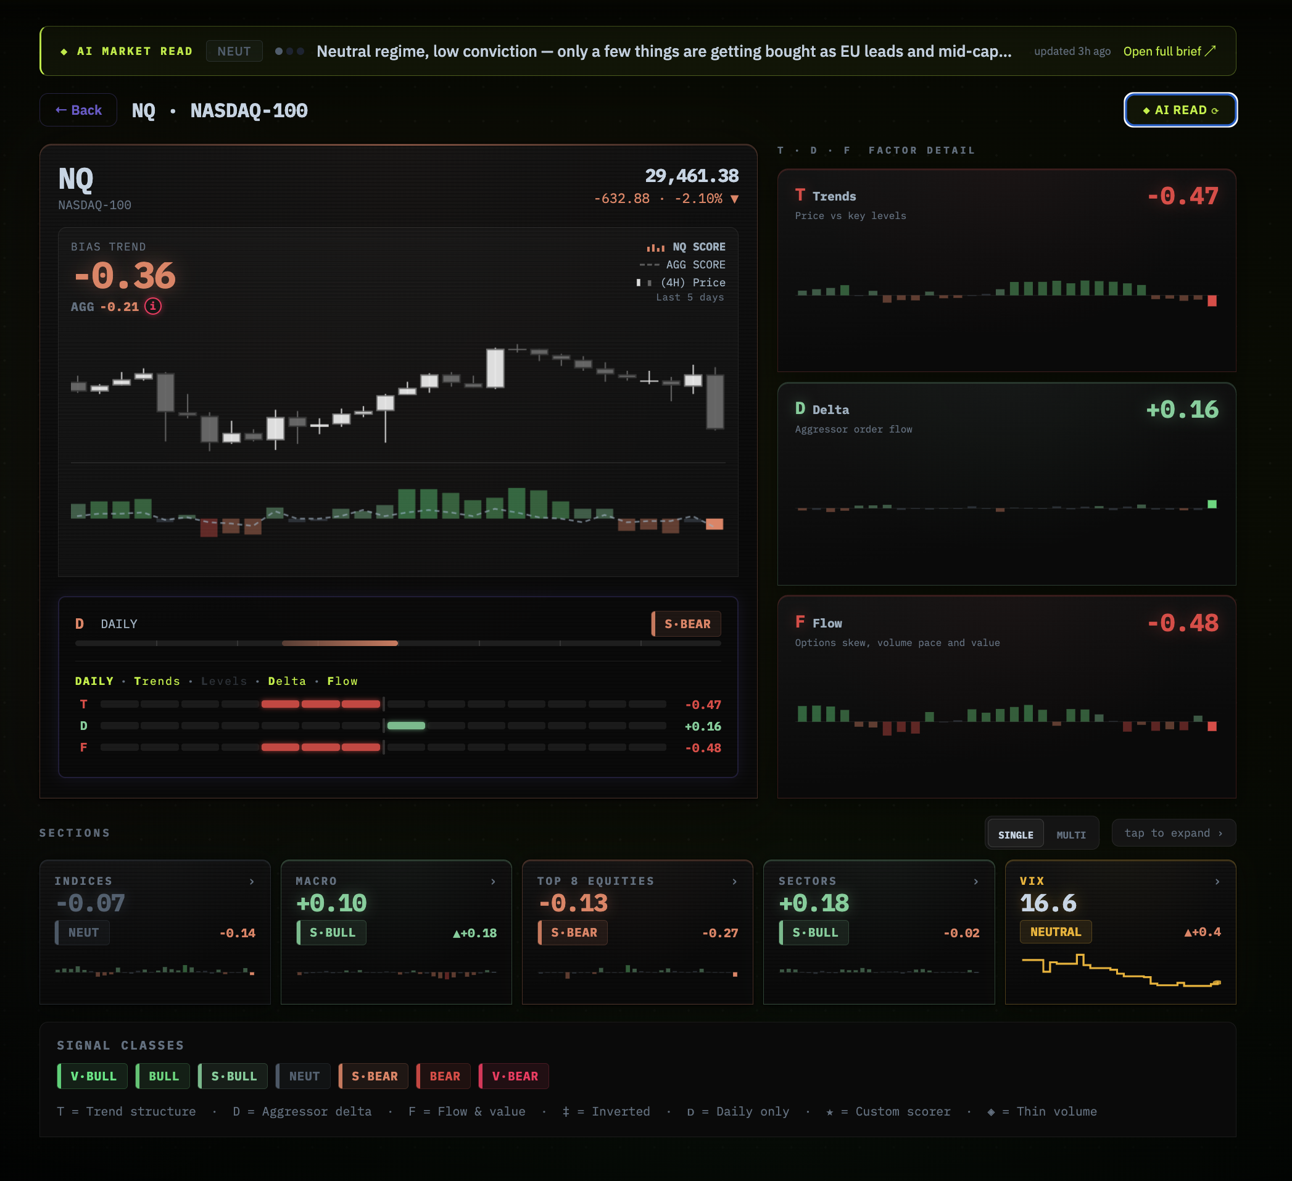Click the INDICES NEUT badge

pyautogui.click(x=82, y=932)
